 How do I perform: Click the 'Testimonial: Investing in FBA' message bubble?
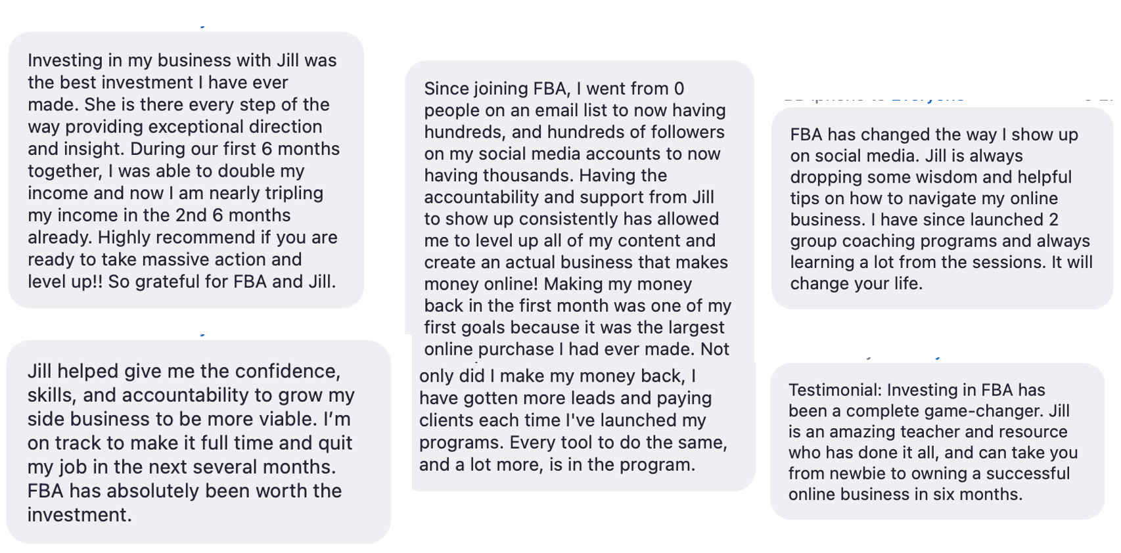coord(937,441)
